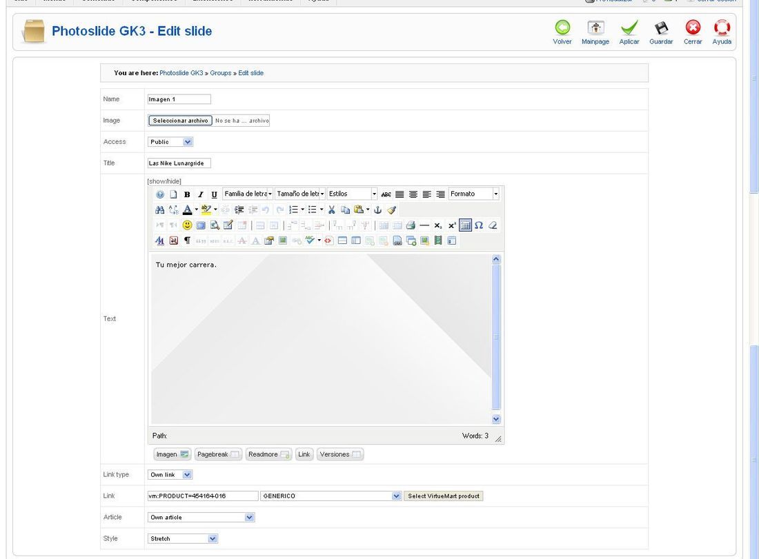The height and width of the screenshot is (559, 759).
Task: Click Select VirtueMart product button
Action: (444, 496)
